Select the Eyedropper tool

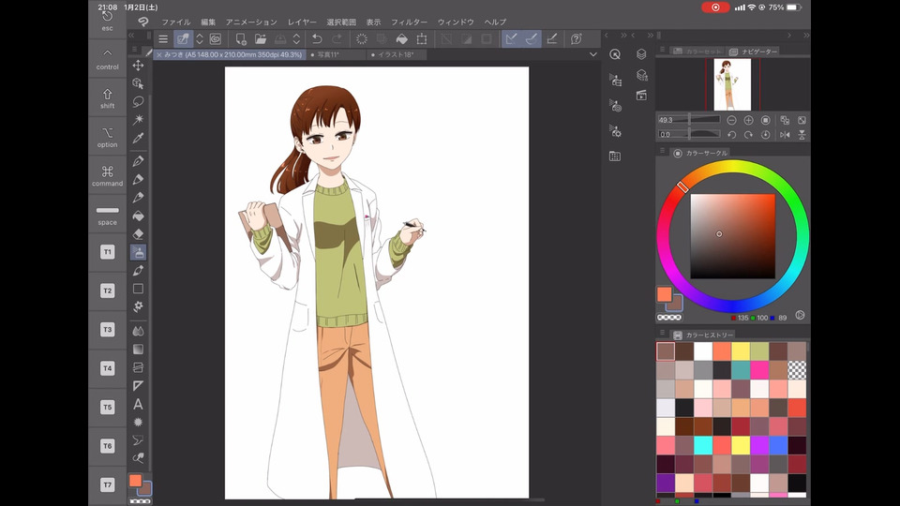click(138, 138)
